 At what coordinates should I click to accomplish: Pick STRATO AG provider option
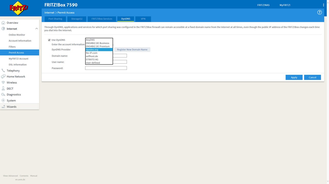tap(99, 59)
